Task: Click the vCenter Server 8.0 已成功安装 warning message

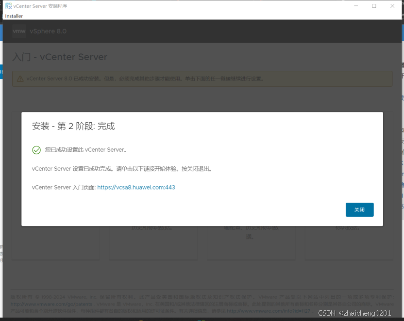Action: (145, 79)
